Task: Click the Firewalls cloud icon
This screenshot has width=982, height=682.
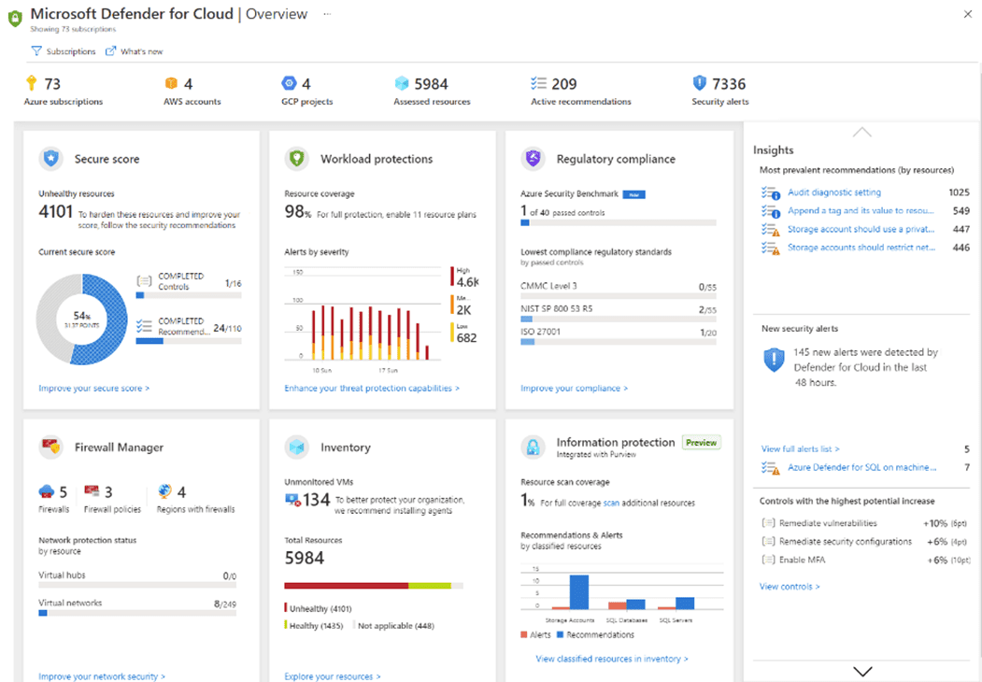Action: click(47, 491)
